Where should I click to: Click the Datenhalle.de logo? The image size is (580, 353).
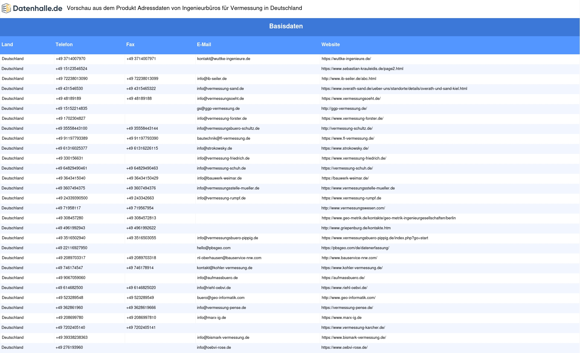pyautogui.click(x=32, y=8)
